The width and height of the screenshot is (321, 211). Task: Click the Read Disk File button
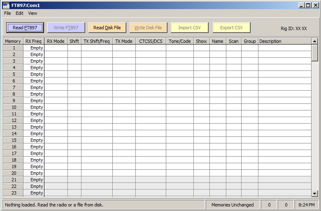(x=107, y=28)
